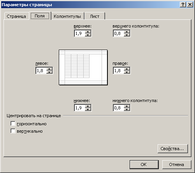Screen dimensions: 195x173
Task: Click the нижнее margin input field
Action: [80, 108]
